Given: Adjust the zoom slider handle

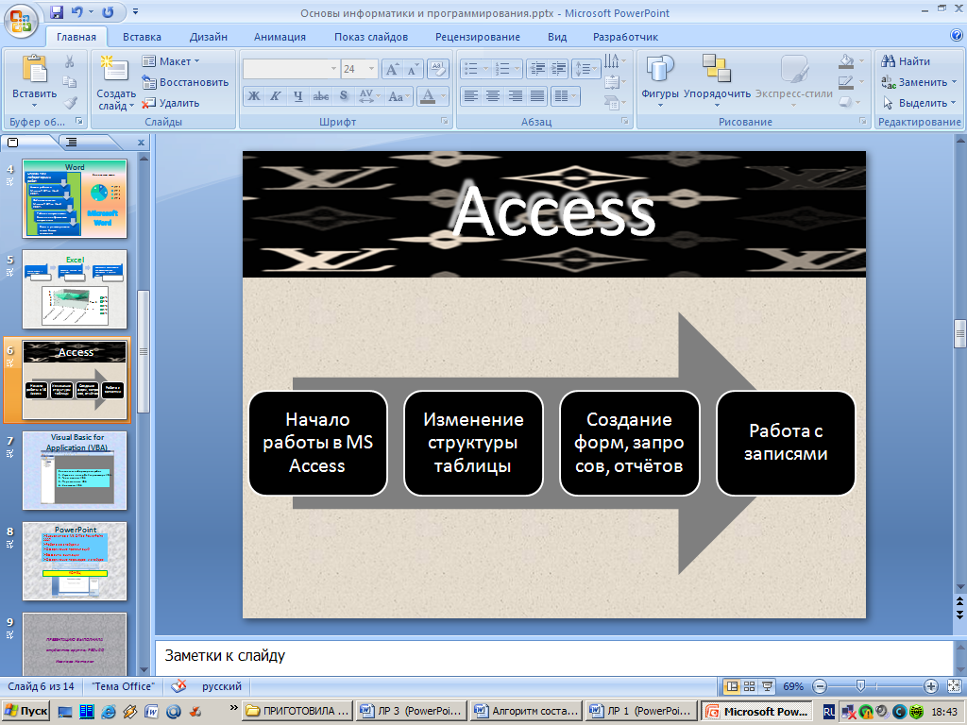Looking at the screenshot, I should coord(860,685).
